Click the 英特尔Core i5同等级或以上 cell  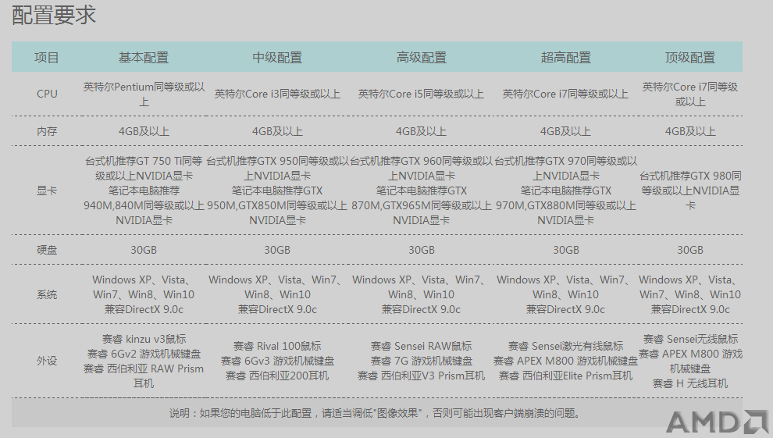pos(421,94)
